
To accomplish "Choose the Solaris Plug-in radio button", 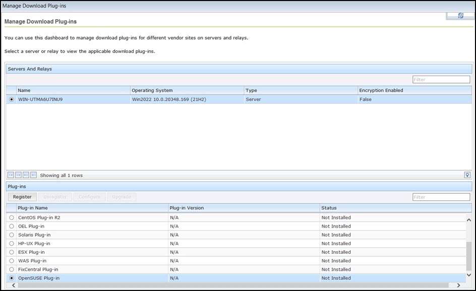I will point(12,235).
